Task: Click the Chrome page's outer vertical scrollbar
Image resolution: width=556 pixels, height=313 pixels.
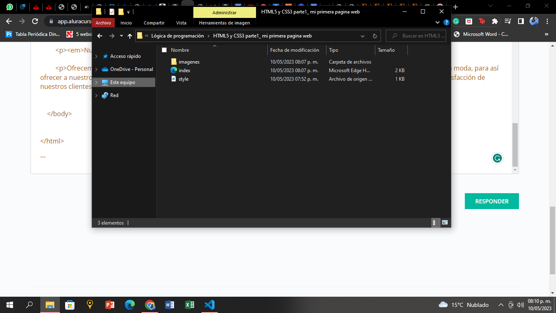Action: [x=552, y=240]
